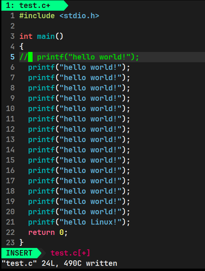Click the 'return' keyword on line 22
This screenshot has width=205, height=271.
coord(41,232)
